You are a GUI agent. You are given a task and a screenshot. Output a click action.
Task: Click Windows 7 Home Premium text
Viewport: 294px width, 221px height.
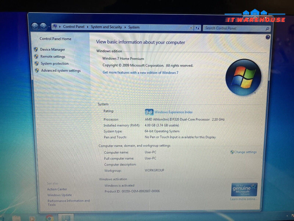coord(123,59)
